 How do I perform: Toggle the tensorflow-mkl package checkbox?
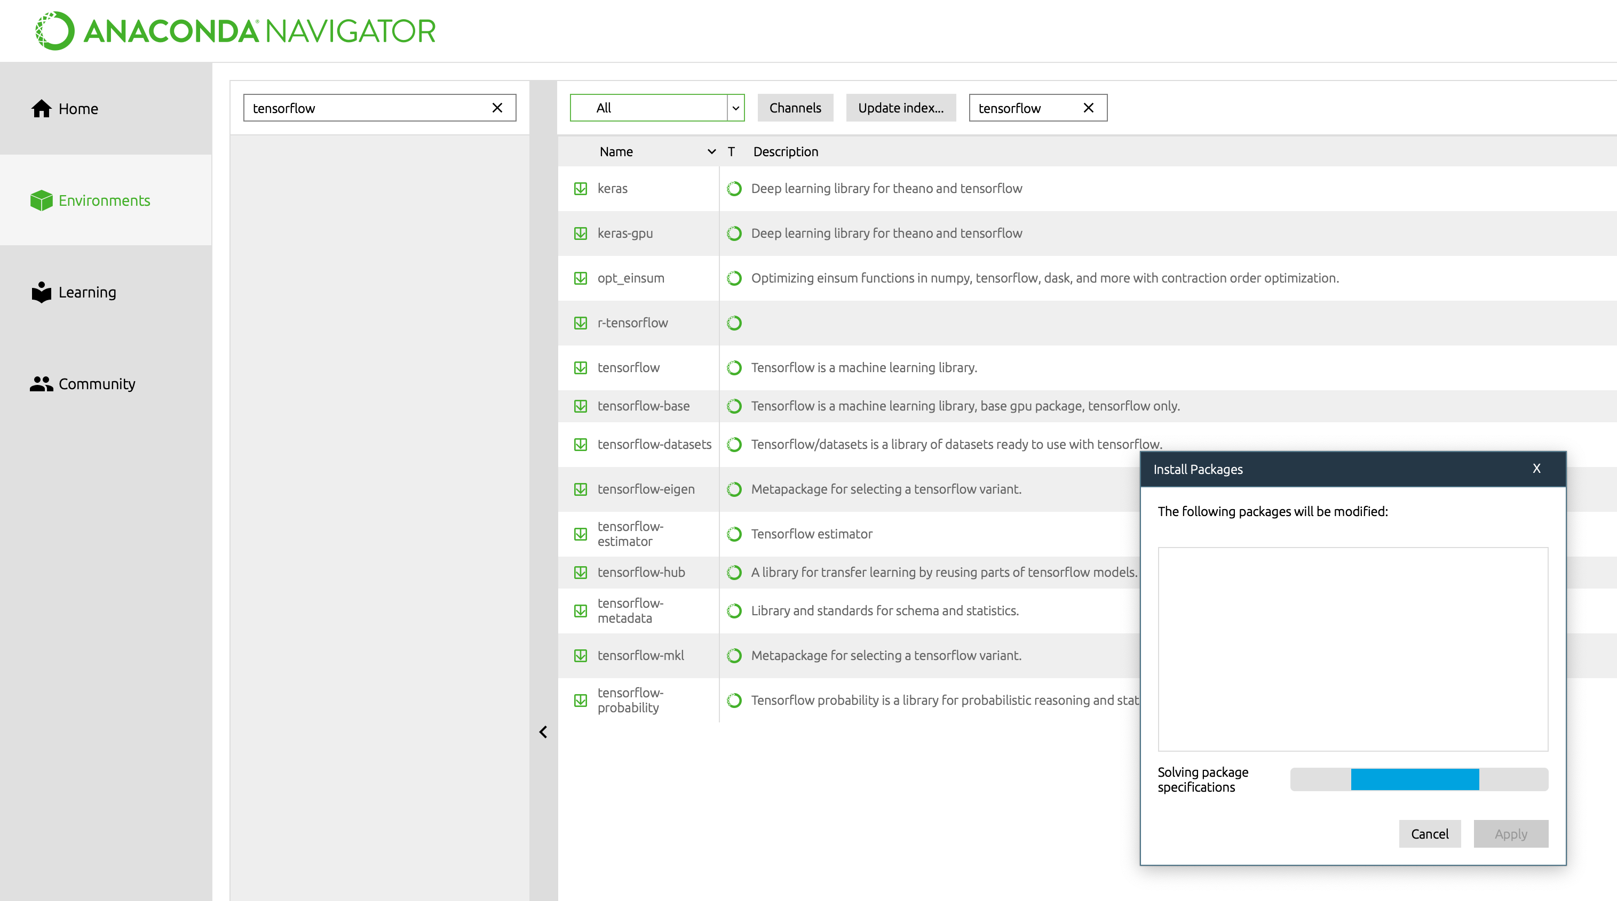click(x=581, y=656)
